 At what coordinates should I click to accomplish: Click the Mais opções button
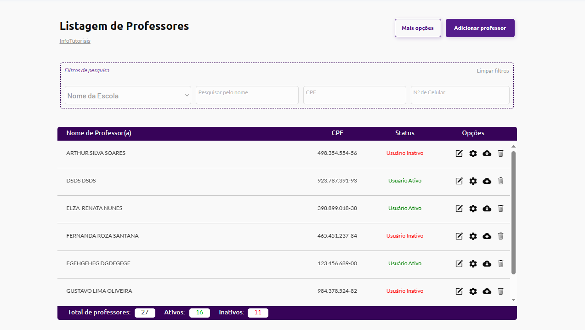418,28
